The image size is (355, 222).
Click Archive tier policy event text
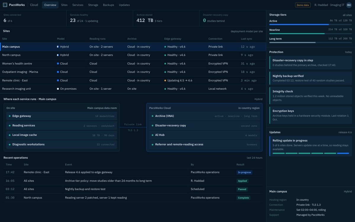click(x=108, y=181)
